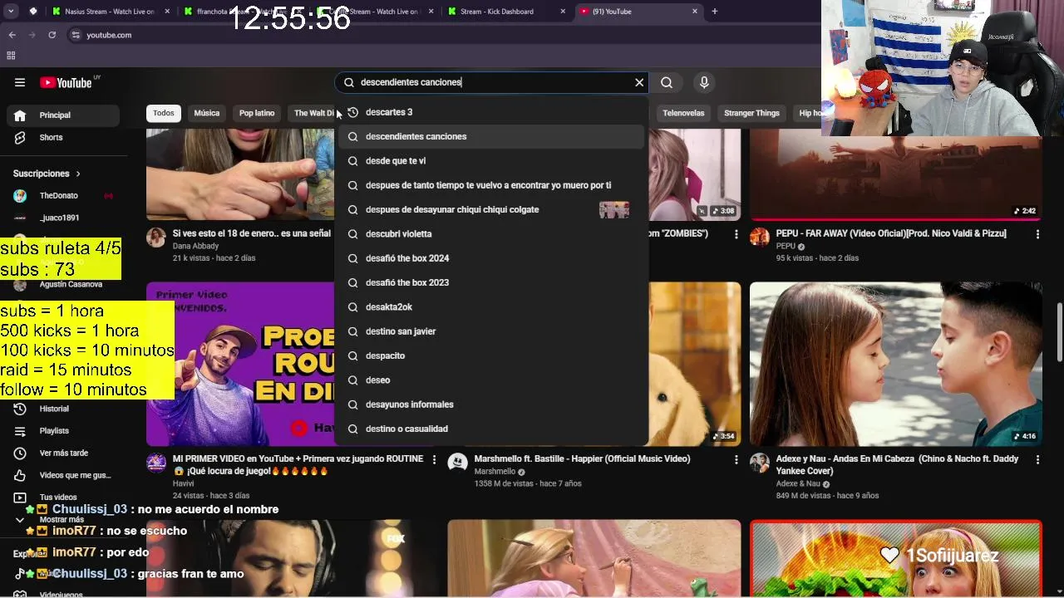1064x598 pixels.
Task: Open Marshmello ft. Bastille Happier video title
Action: pyautogui.click(x=582, y=458)
